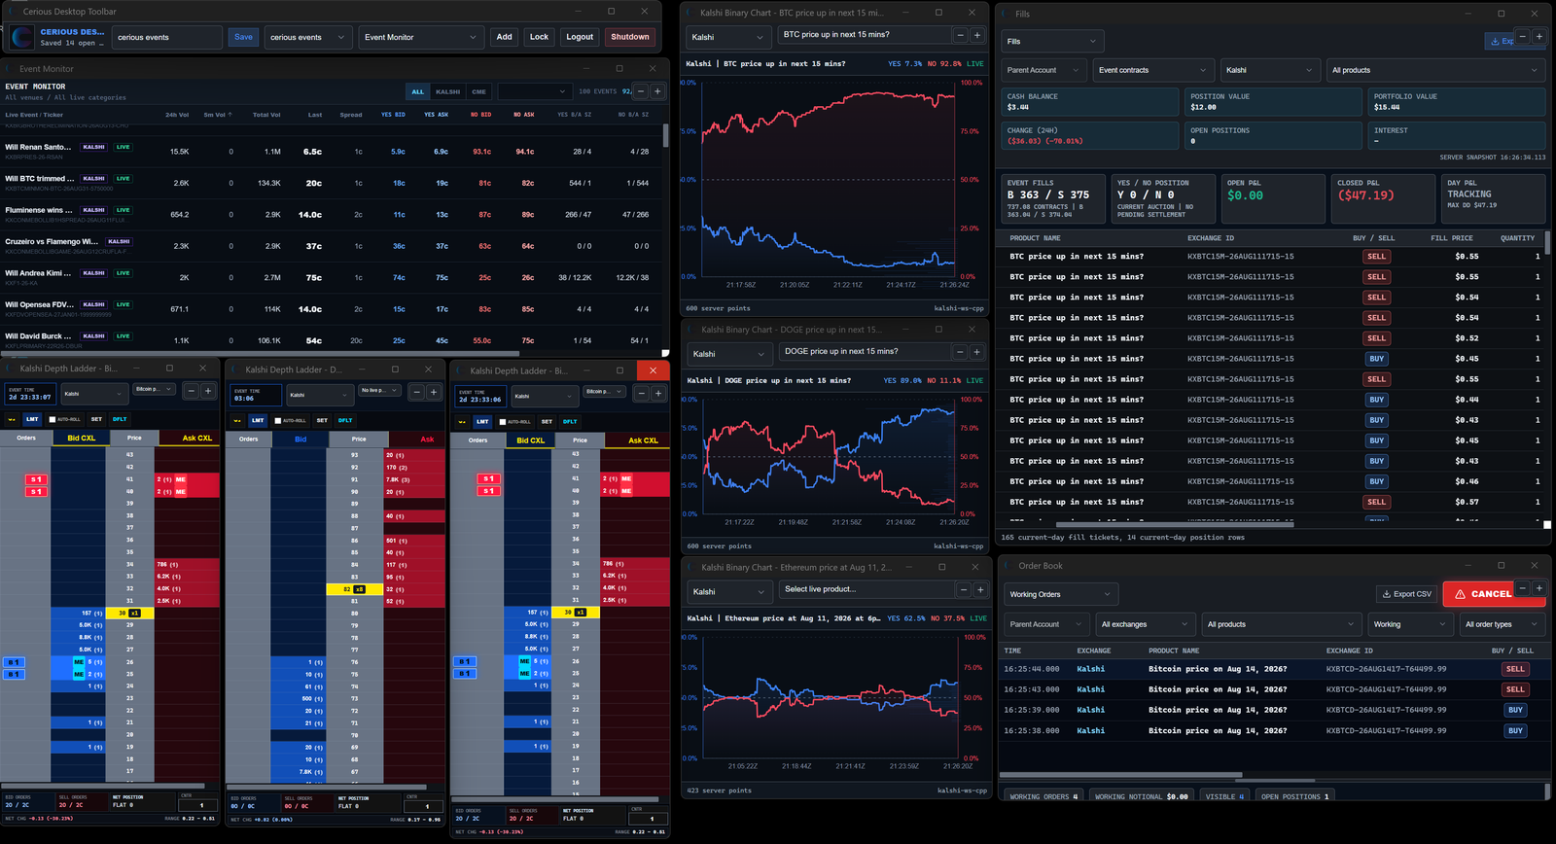Click yellow wave icon in 03:06 ladder

click(236, 420)
